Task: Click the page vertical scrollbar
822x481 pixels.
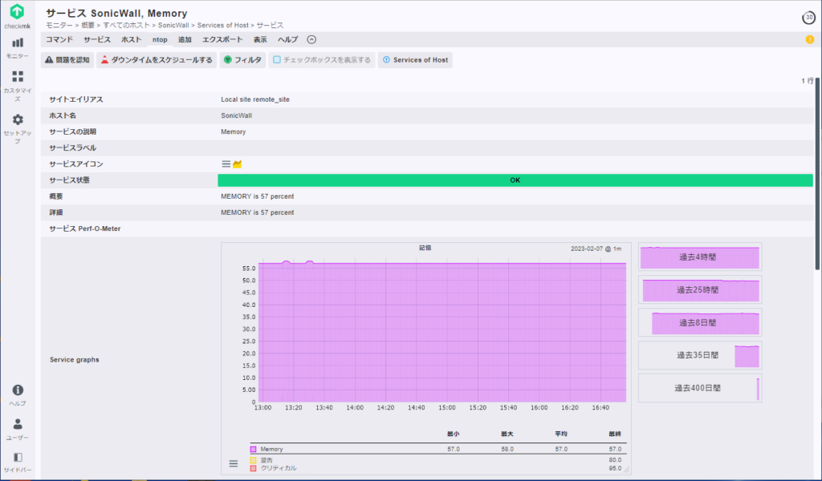Action: click(818, 174)
